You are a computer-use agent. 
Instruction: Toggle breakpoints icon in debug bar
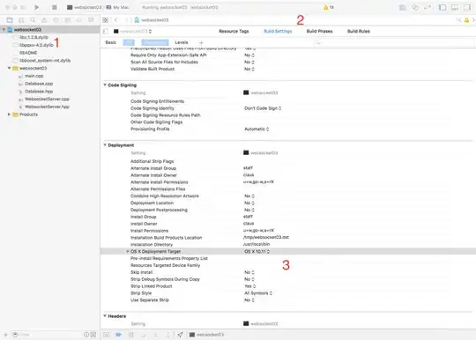[x=118, y=335]
